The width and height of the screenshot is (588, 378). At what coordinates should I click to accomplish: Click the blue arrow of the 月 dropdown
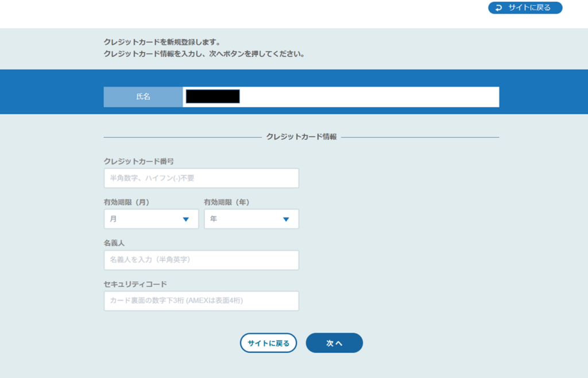coord(185,219)
